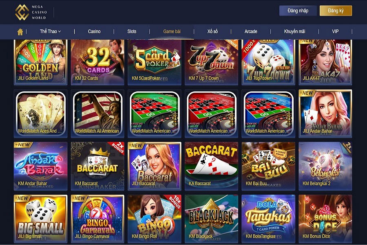Image resolution: width=367 pixels, height=245 pixels.
Task: Select the Xổ số menu item
Action: (212, 31)
